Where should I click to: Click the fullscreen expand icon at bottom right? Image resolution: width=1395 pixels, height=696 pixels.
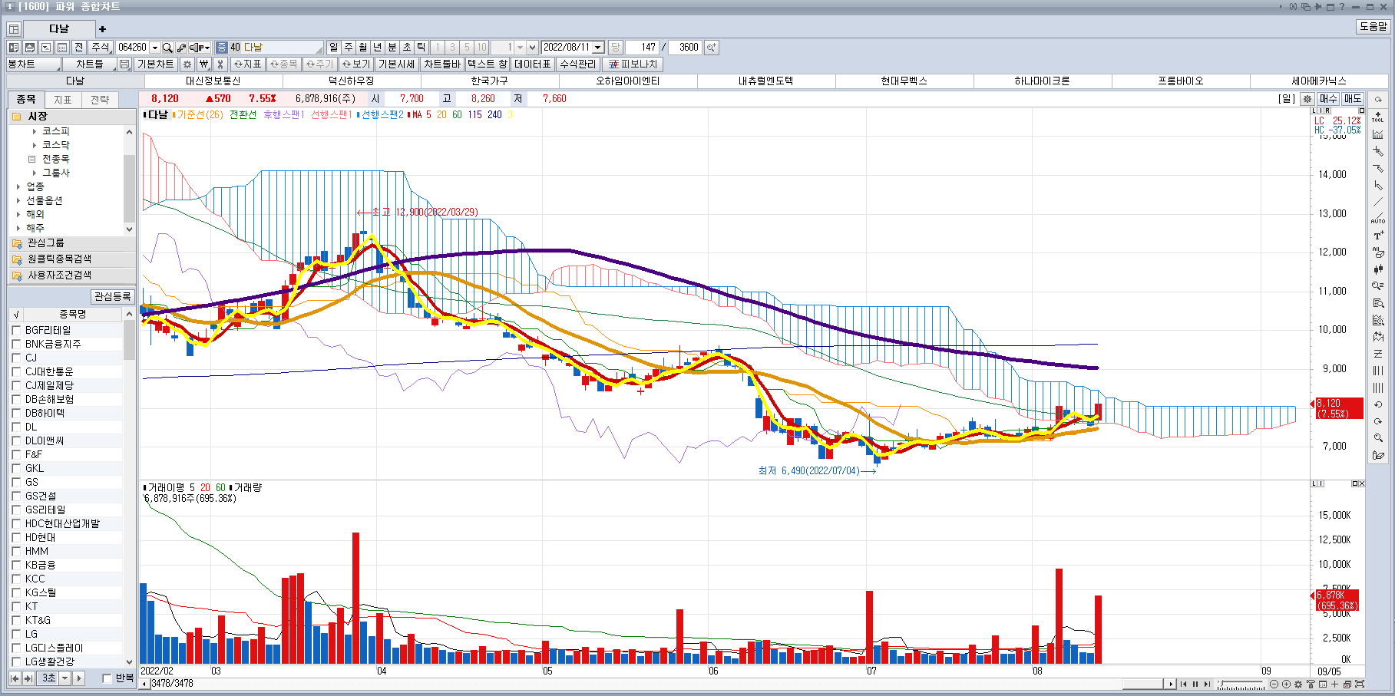coord(1360,684)
